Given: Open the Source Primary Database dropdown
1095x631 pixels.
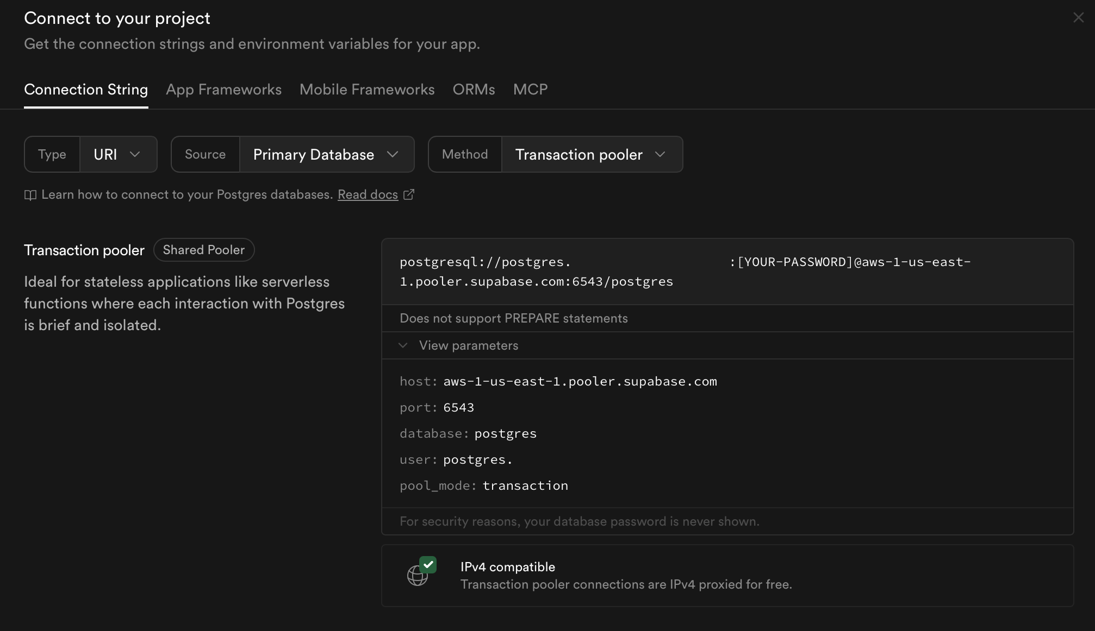Looking at the screenshot, I should pos(326,154).
